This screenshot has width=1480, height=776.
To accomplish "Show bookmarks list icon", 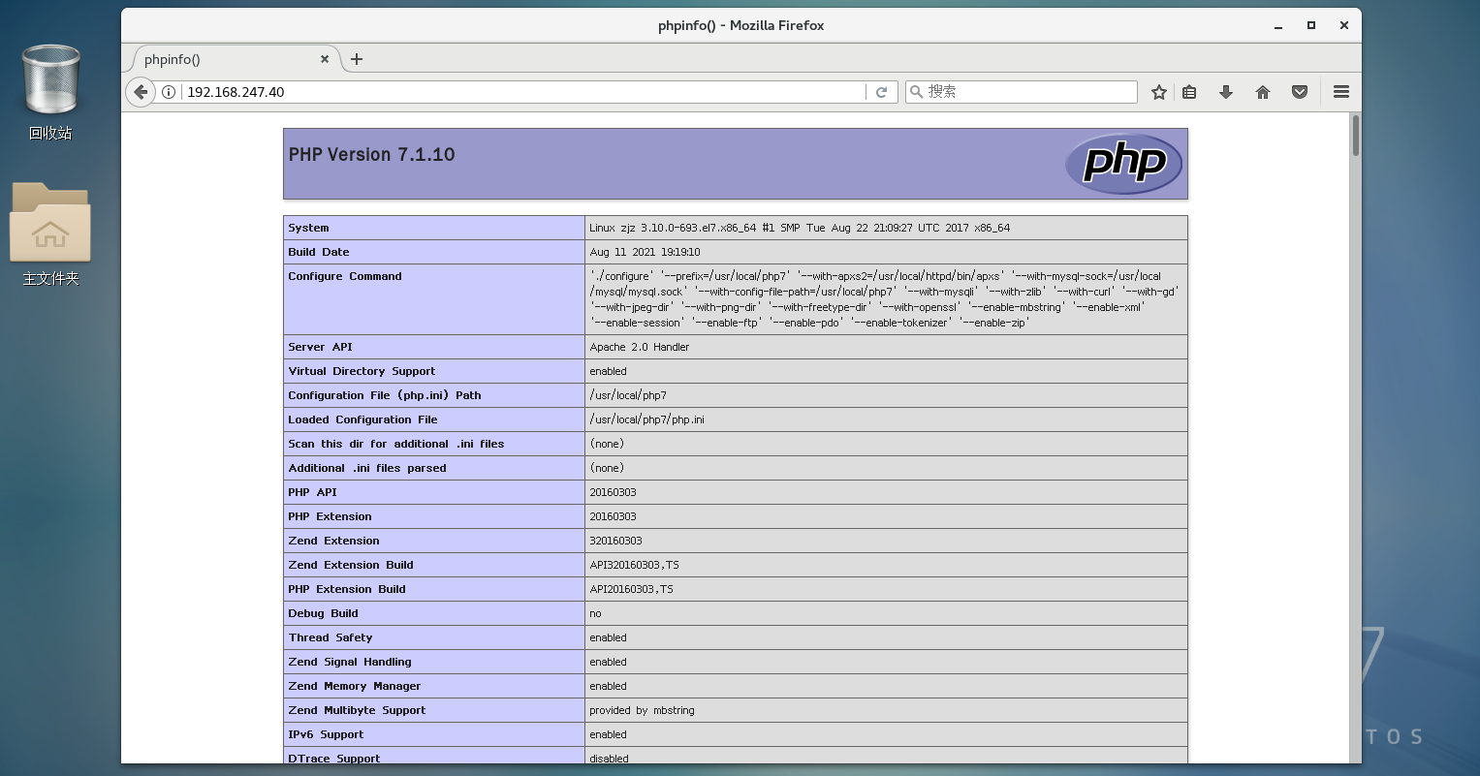I will point(1189,92).
